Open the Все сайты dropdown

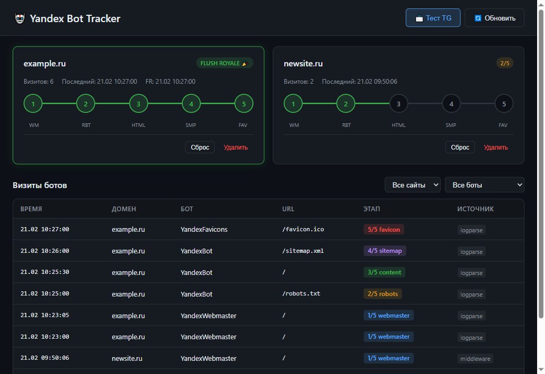412,185
